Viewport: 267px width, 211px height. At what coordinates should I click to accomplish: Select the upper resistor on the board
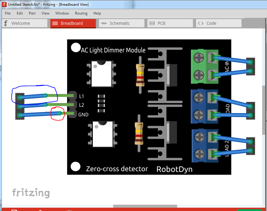point(140,75)
